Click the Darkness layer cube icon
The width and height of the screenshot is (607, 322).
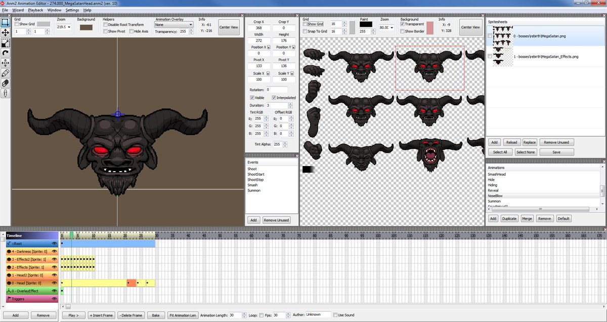(x=9, y=251)
